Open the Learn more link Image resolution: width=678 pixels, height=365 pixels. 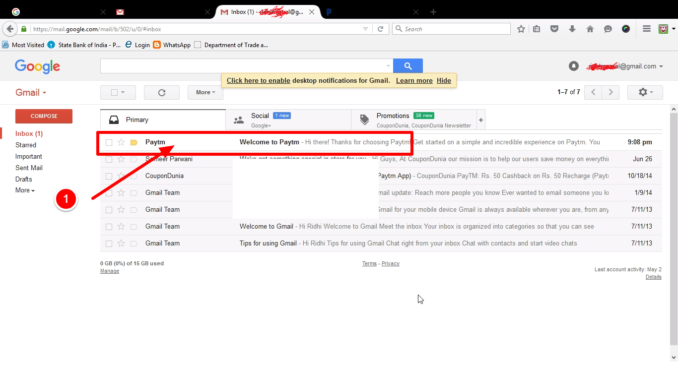point(414,80)
